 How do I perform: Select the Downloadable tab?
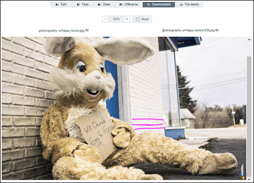click(159, 4)
